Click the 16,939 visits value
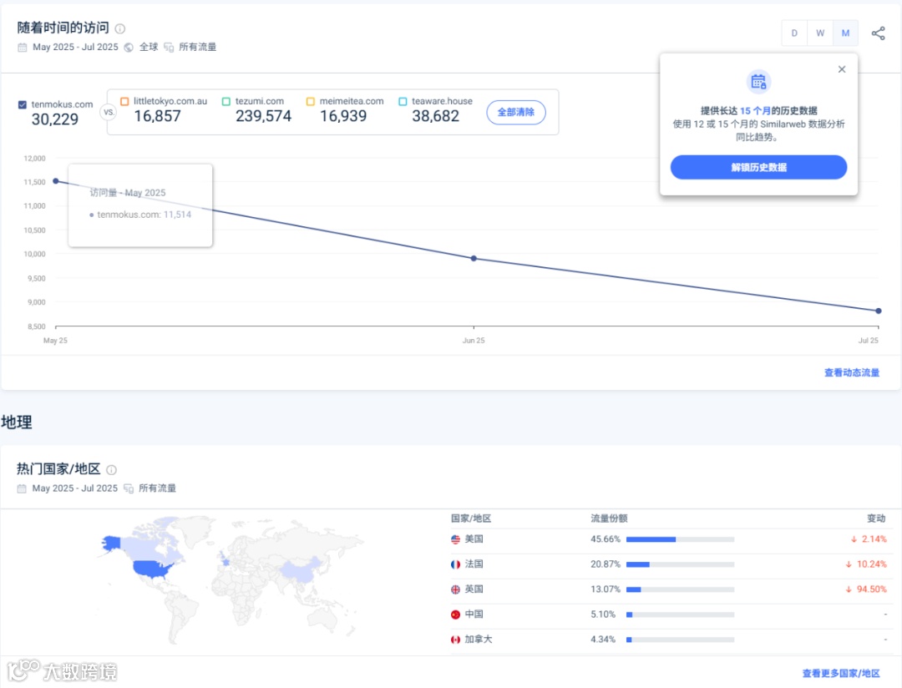Viewport: 902px width, 688px height. pos(343,116)
